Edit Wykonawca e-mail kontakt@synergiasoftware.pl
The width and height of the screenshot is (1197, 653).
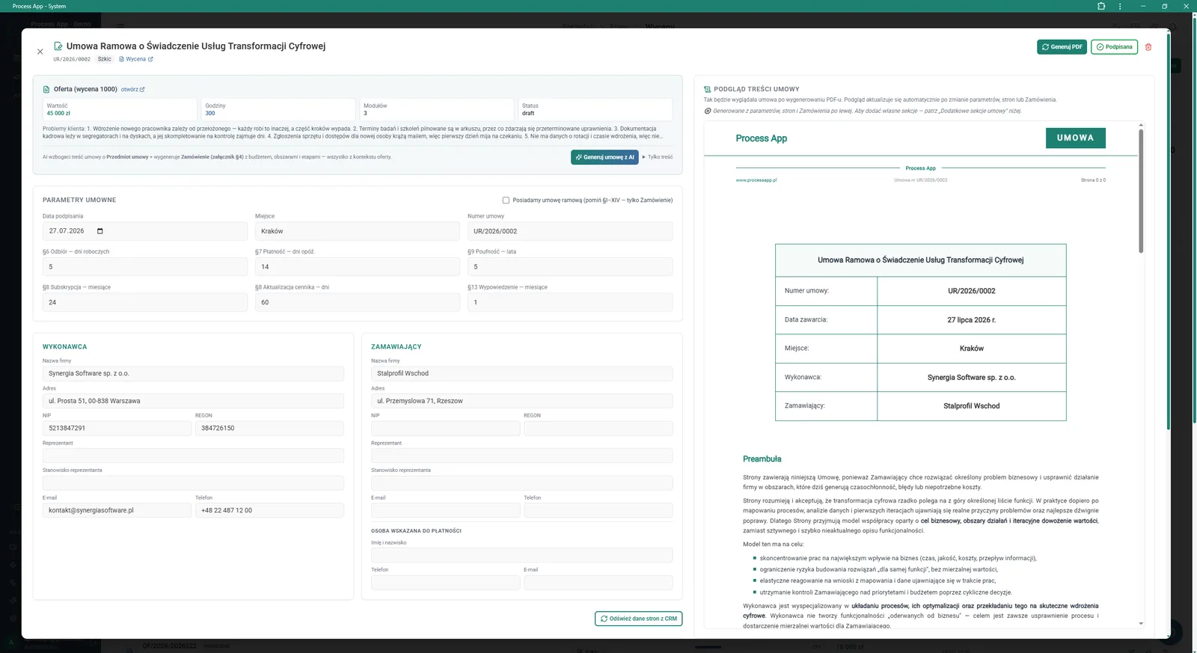click(117, 510)
